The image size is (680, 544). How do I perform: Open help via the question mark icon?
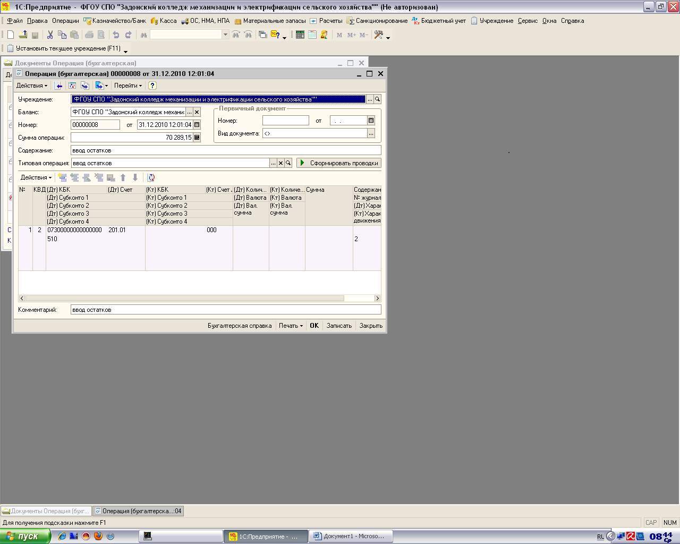[x=152, y=86]
